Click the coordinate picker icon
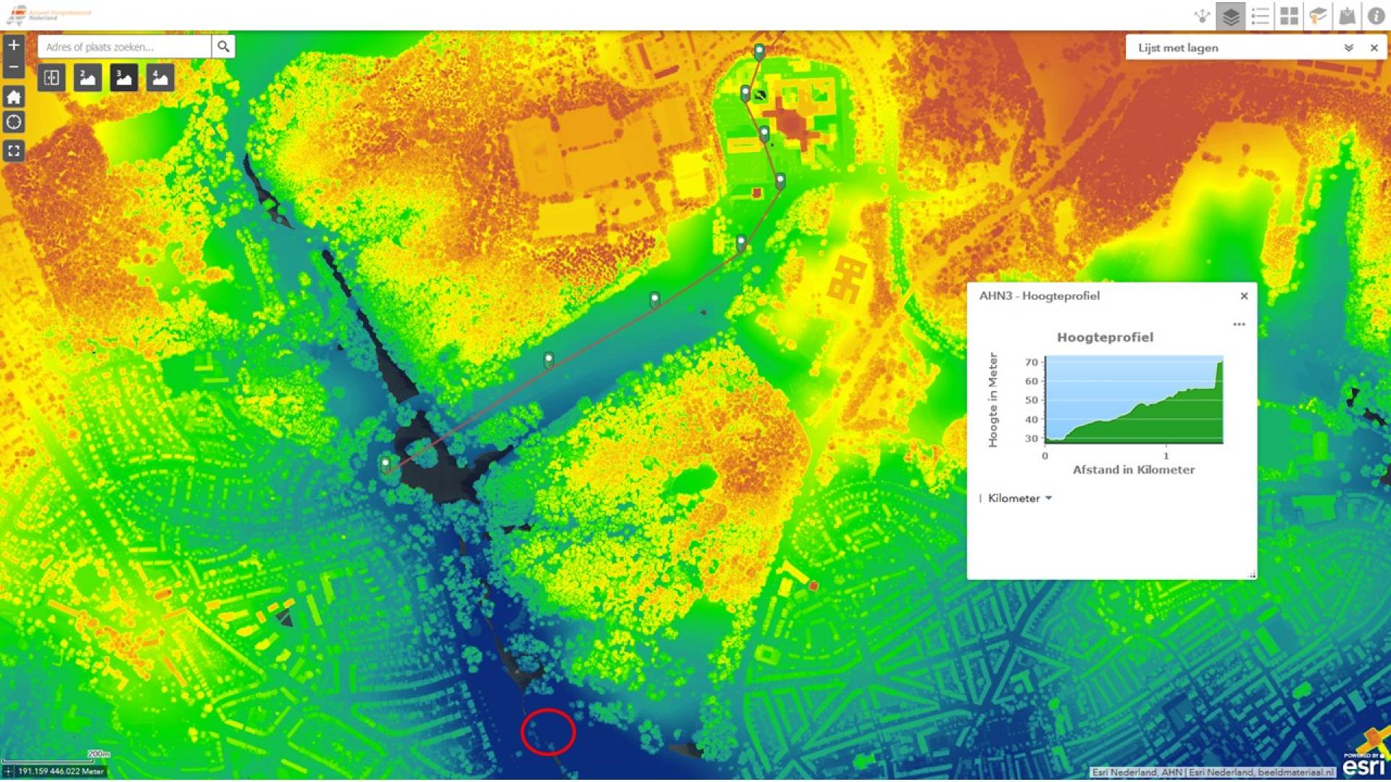 pos(8,772)
